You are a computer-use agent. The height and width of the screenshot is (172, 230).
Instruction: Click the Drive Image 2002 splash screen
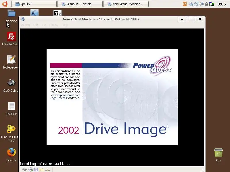[x=112, y=97]
